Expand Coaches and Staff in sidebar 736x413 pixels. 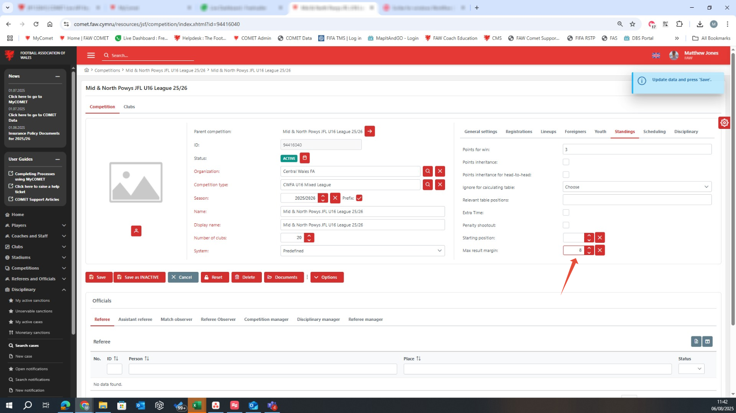click(35, 236)
